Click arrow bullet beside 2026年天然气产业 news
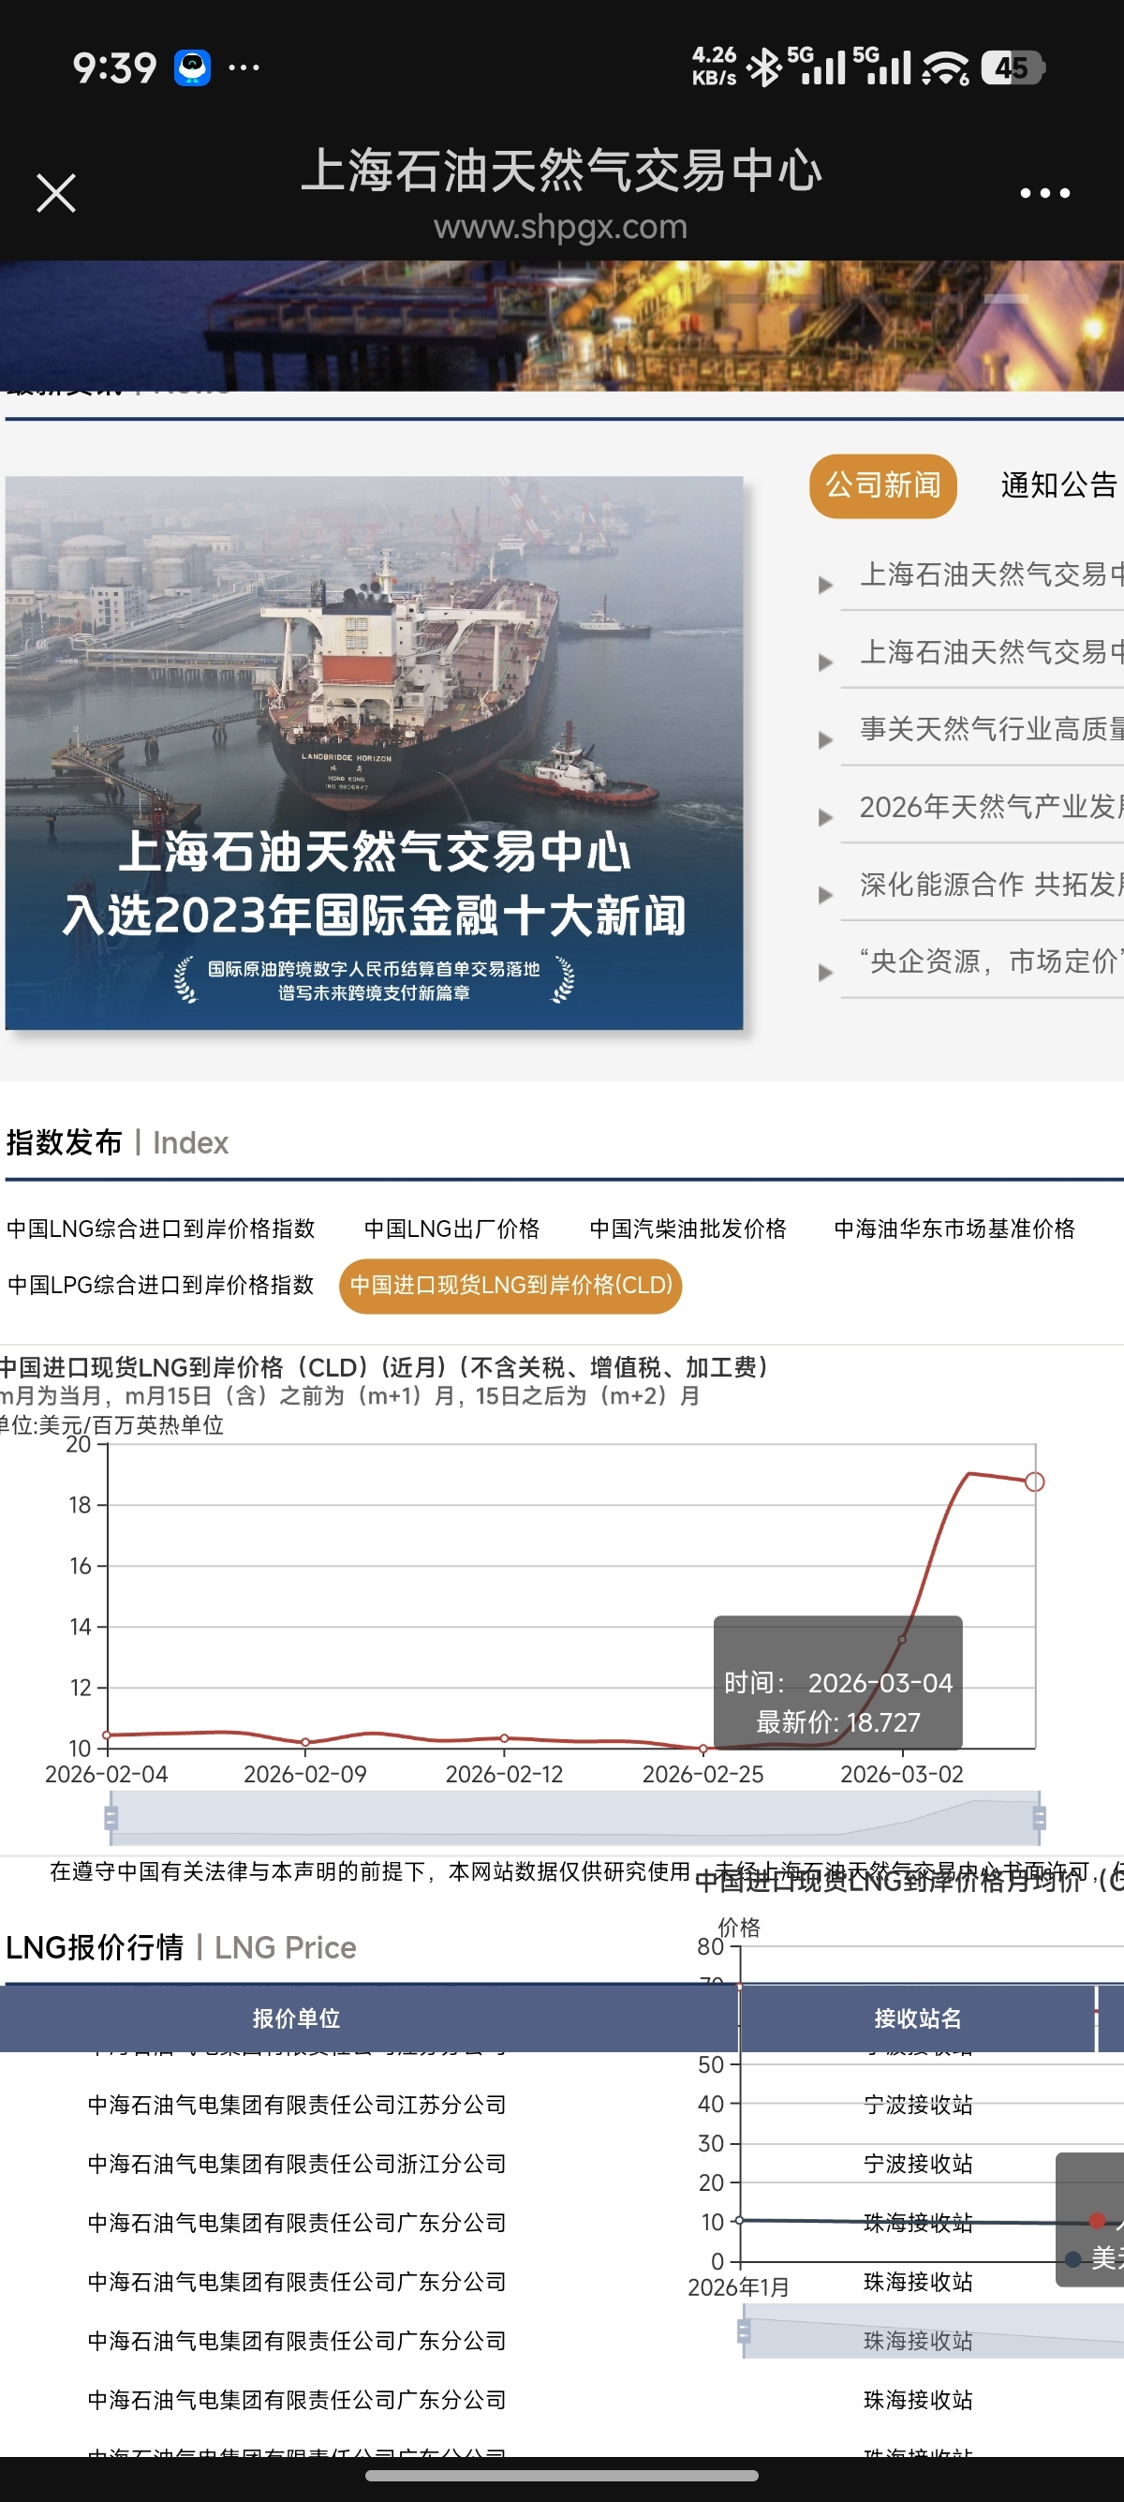Image resolution: width=1124 pixels, height=2502 pixels. coord(825,818)
